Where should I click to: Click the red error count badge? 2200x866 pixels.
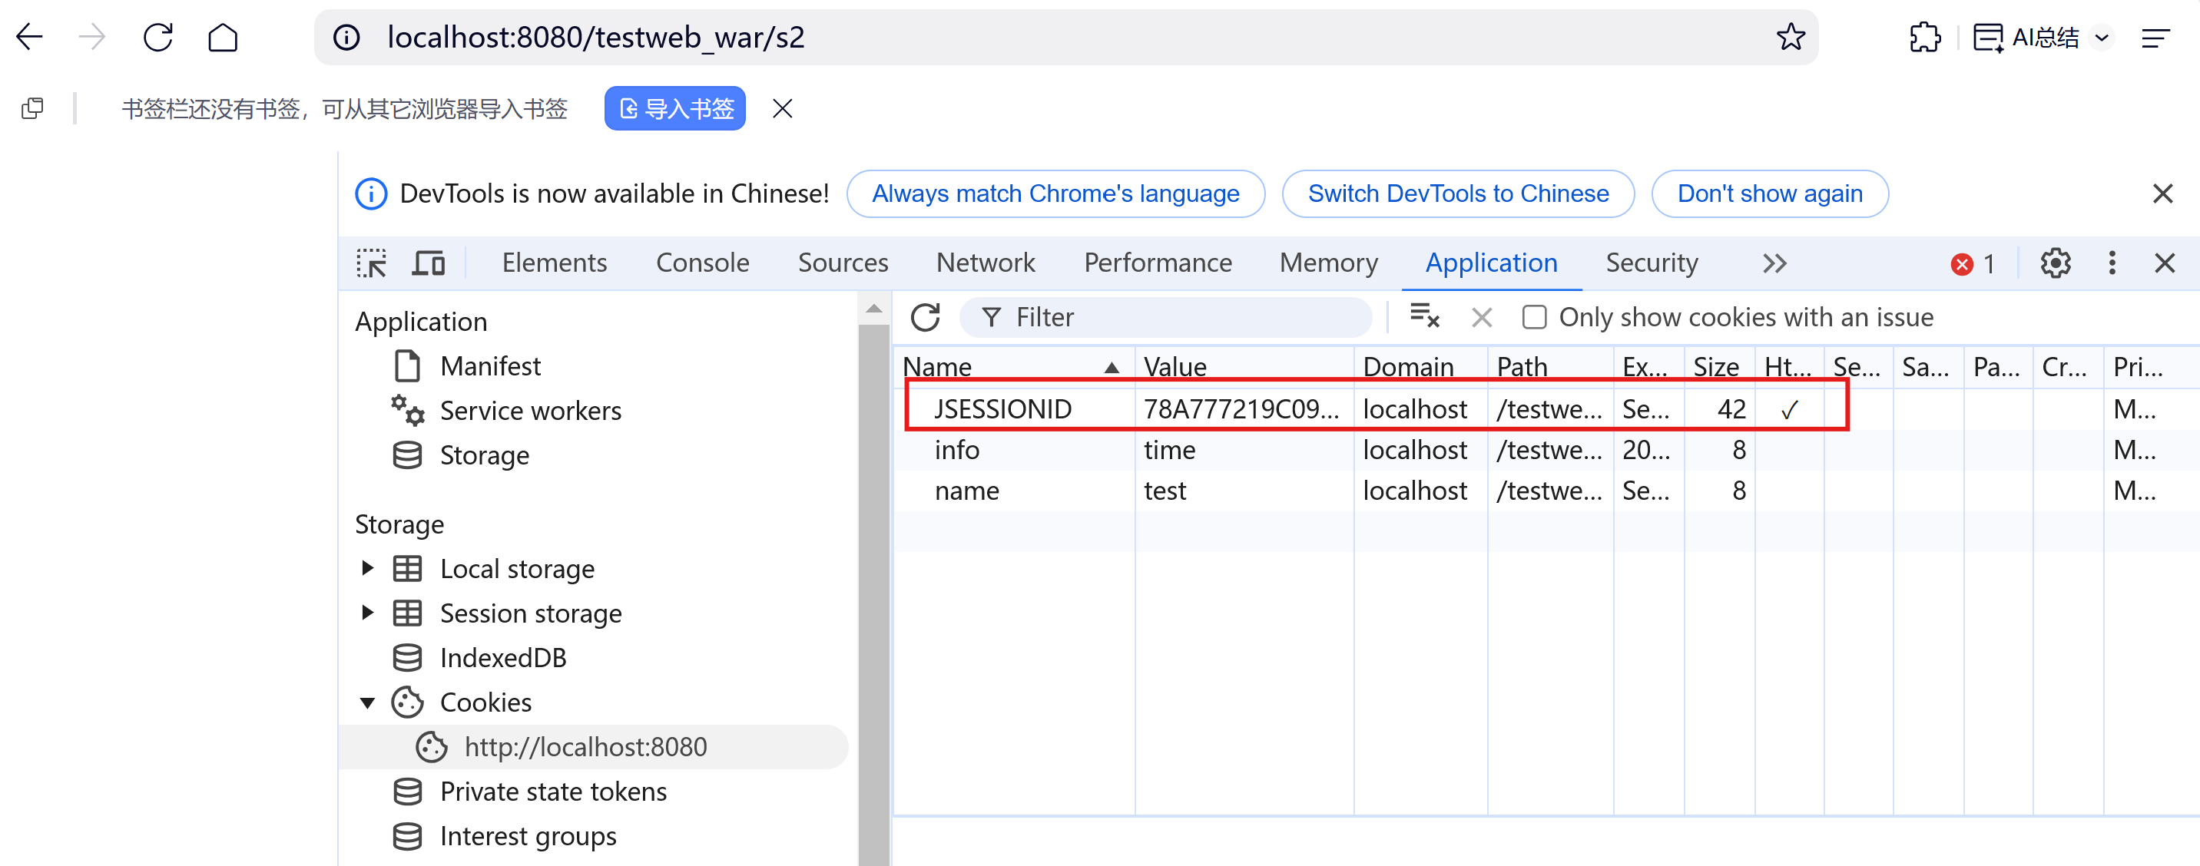1973,265
